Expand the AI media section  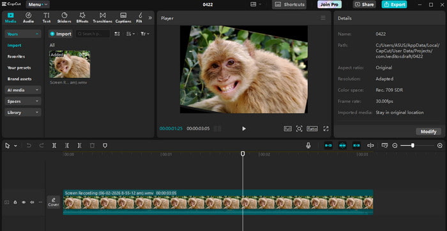point(23,90)
